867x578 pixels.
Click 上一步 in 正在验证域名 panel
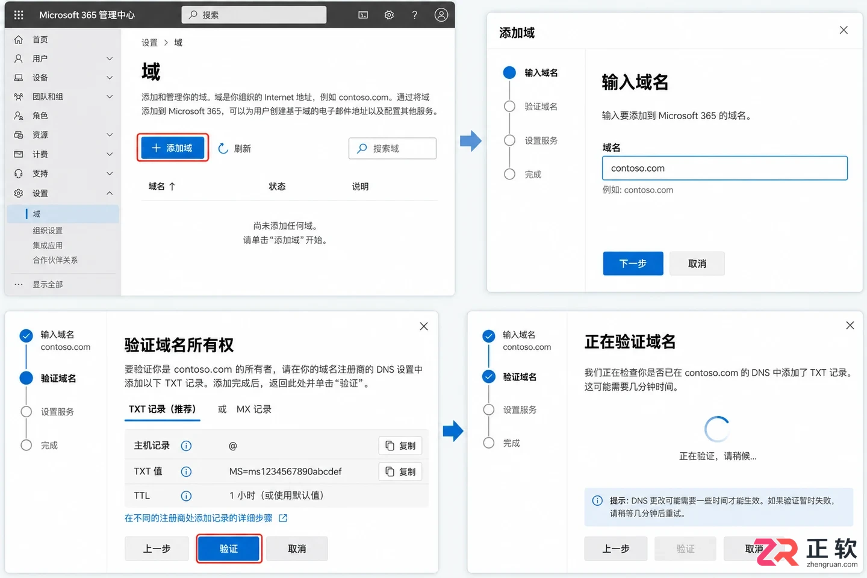[x=616, y=549]
